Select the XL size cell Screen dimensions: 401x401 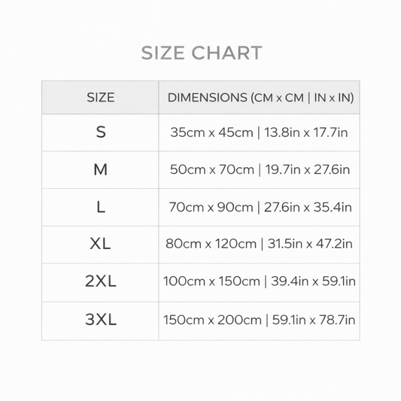[100, 245]
